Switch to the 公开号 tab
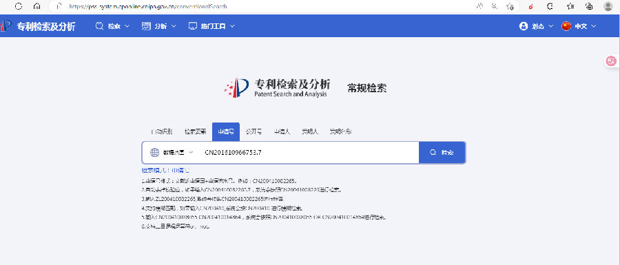The width and height of the screenshot is (620, 265). [254, 132]
